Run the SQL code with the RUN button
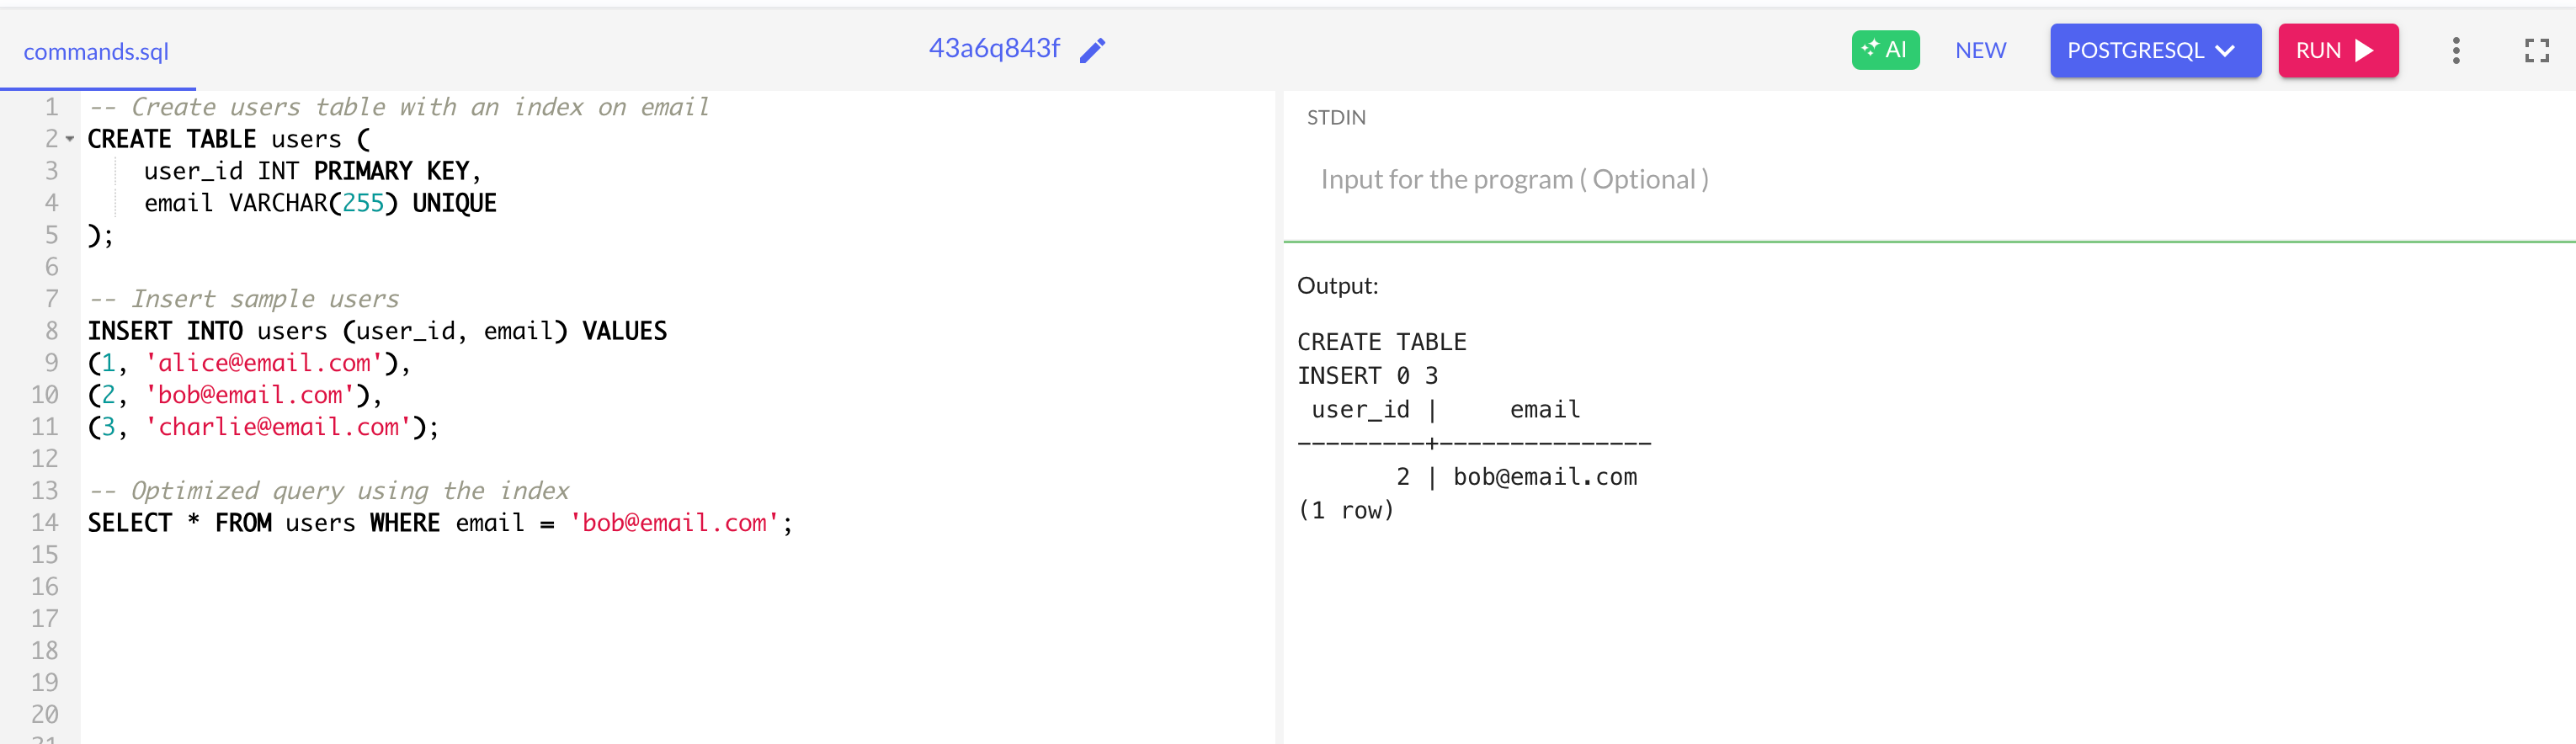 [2338, 50]
